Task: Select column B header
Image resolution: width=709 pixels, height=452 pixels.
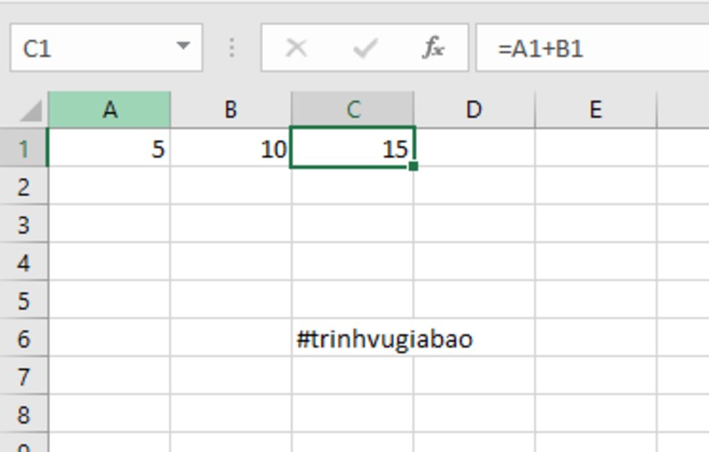Action: [231, 110]
